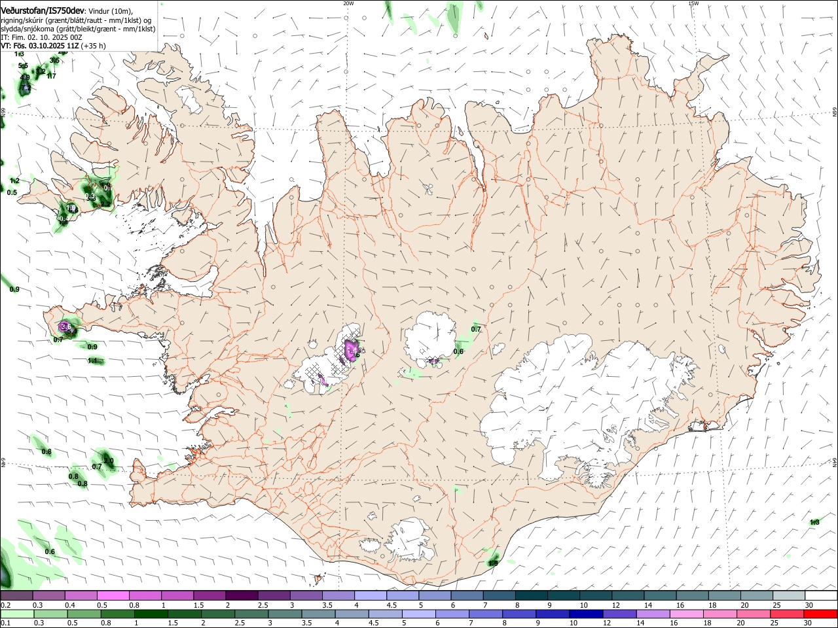The height and width of the screenshot is (628, 838).
Task: Click the '1.1' precipitation value on map
Action: click(x=92, y=360)
